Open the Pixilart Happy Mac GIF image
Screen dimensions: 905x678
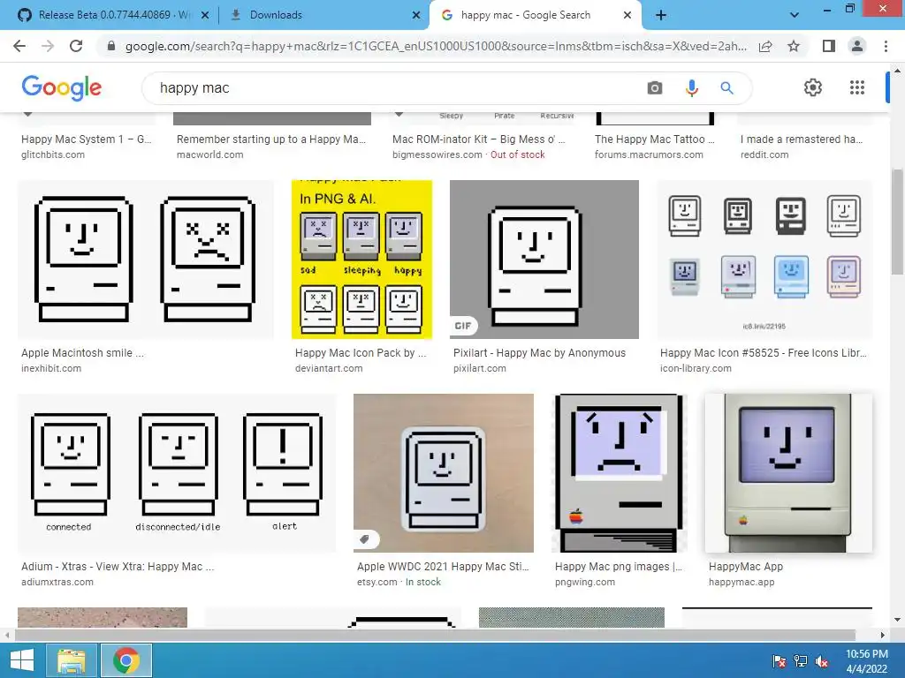[544, 260]
